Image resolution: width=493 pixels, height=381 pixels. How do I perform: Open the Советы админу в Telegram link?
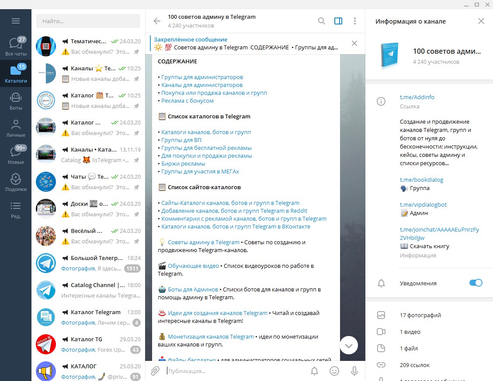coord(203,242)
